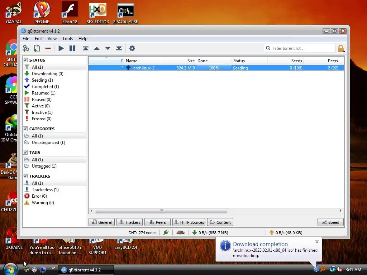Click the orange upload speed arrow
Image resolution: width=367 pixels, height=275 pixels.
tap(272, 232)
